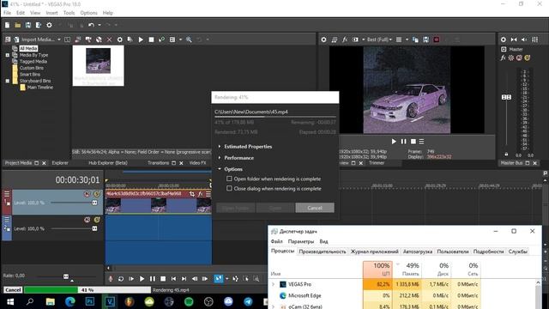
Task: Pause timeline playback in transport bar
Action: (x=153, y=279)
